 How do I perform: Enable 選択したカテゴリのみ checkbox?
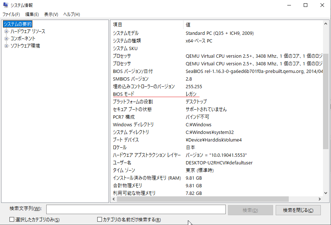[12, 220]
